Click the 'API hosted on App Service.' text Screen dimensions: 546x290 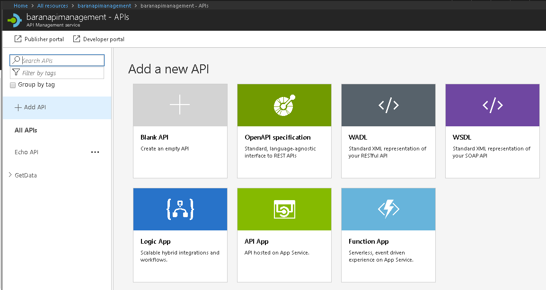click(x=277, y=253)
